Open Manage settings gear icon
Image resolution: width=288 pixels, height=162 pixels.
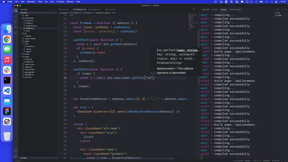[16, 156]
